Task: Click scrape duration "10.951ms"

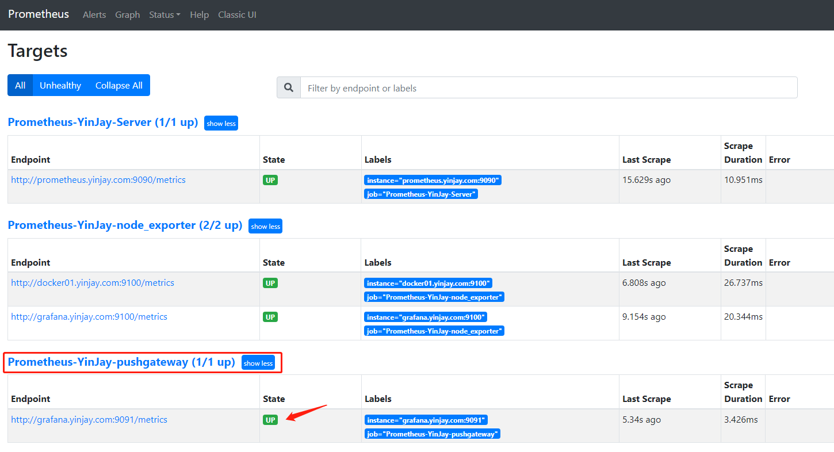Action: 743,179
